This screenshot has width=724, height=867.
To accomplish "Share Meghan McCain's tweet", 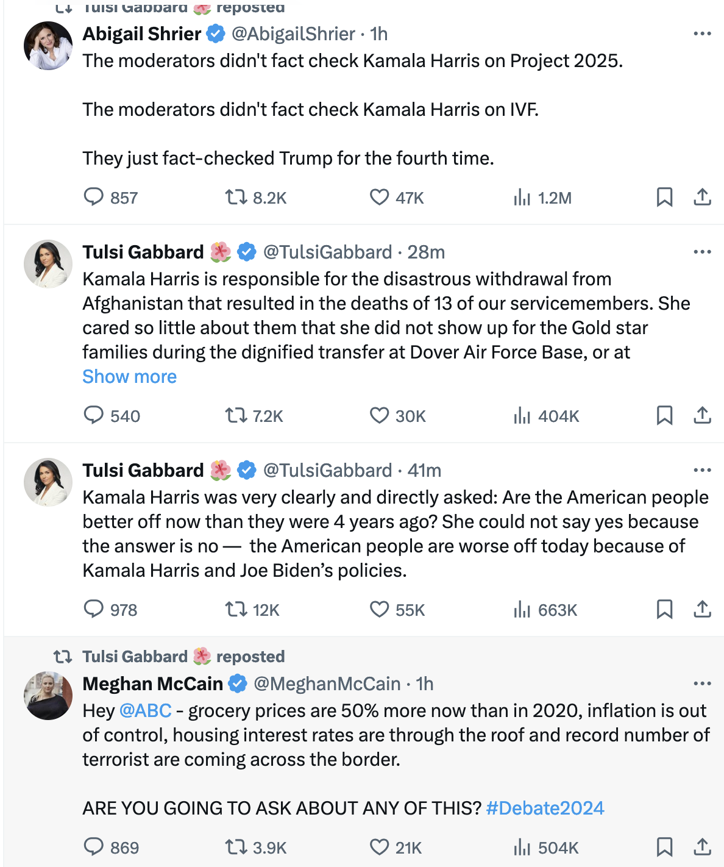I will coord(702,847).
